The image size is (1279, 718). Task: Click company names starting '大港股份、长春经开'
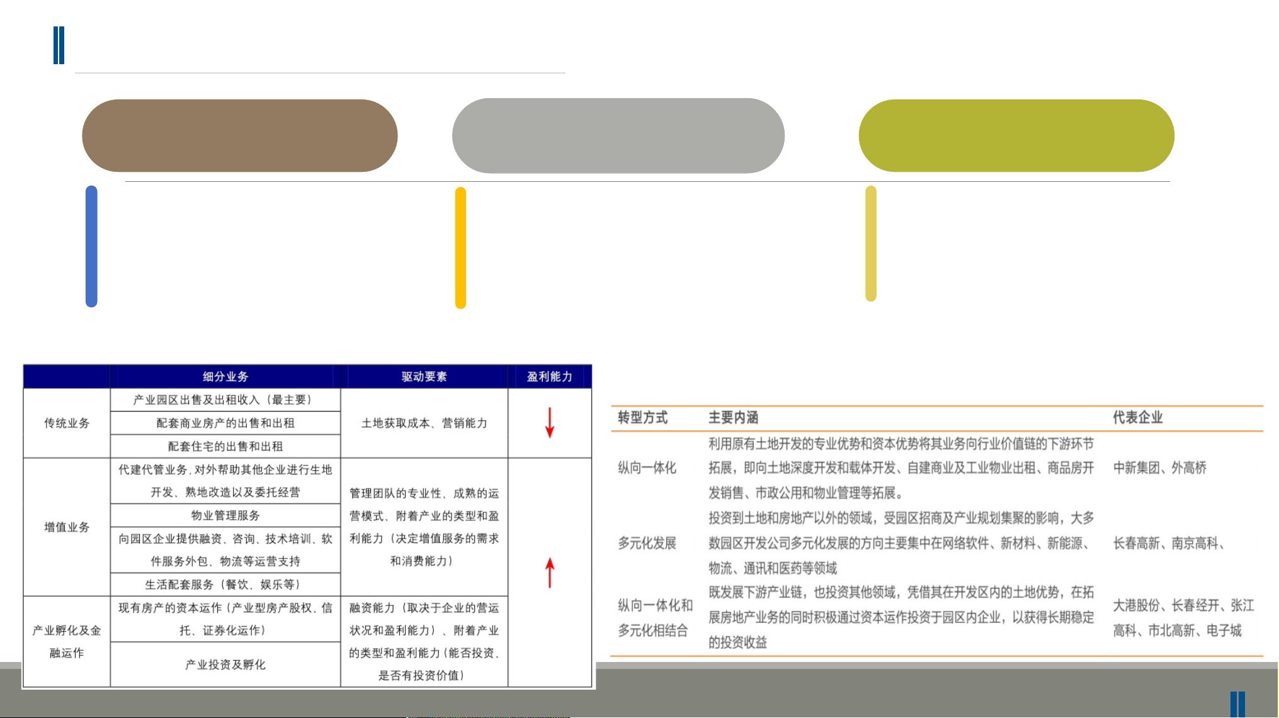click(x=1183, y=618)
